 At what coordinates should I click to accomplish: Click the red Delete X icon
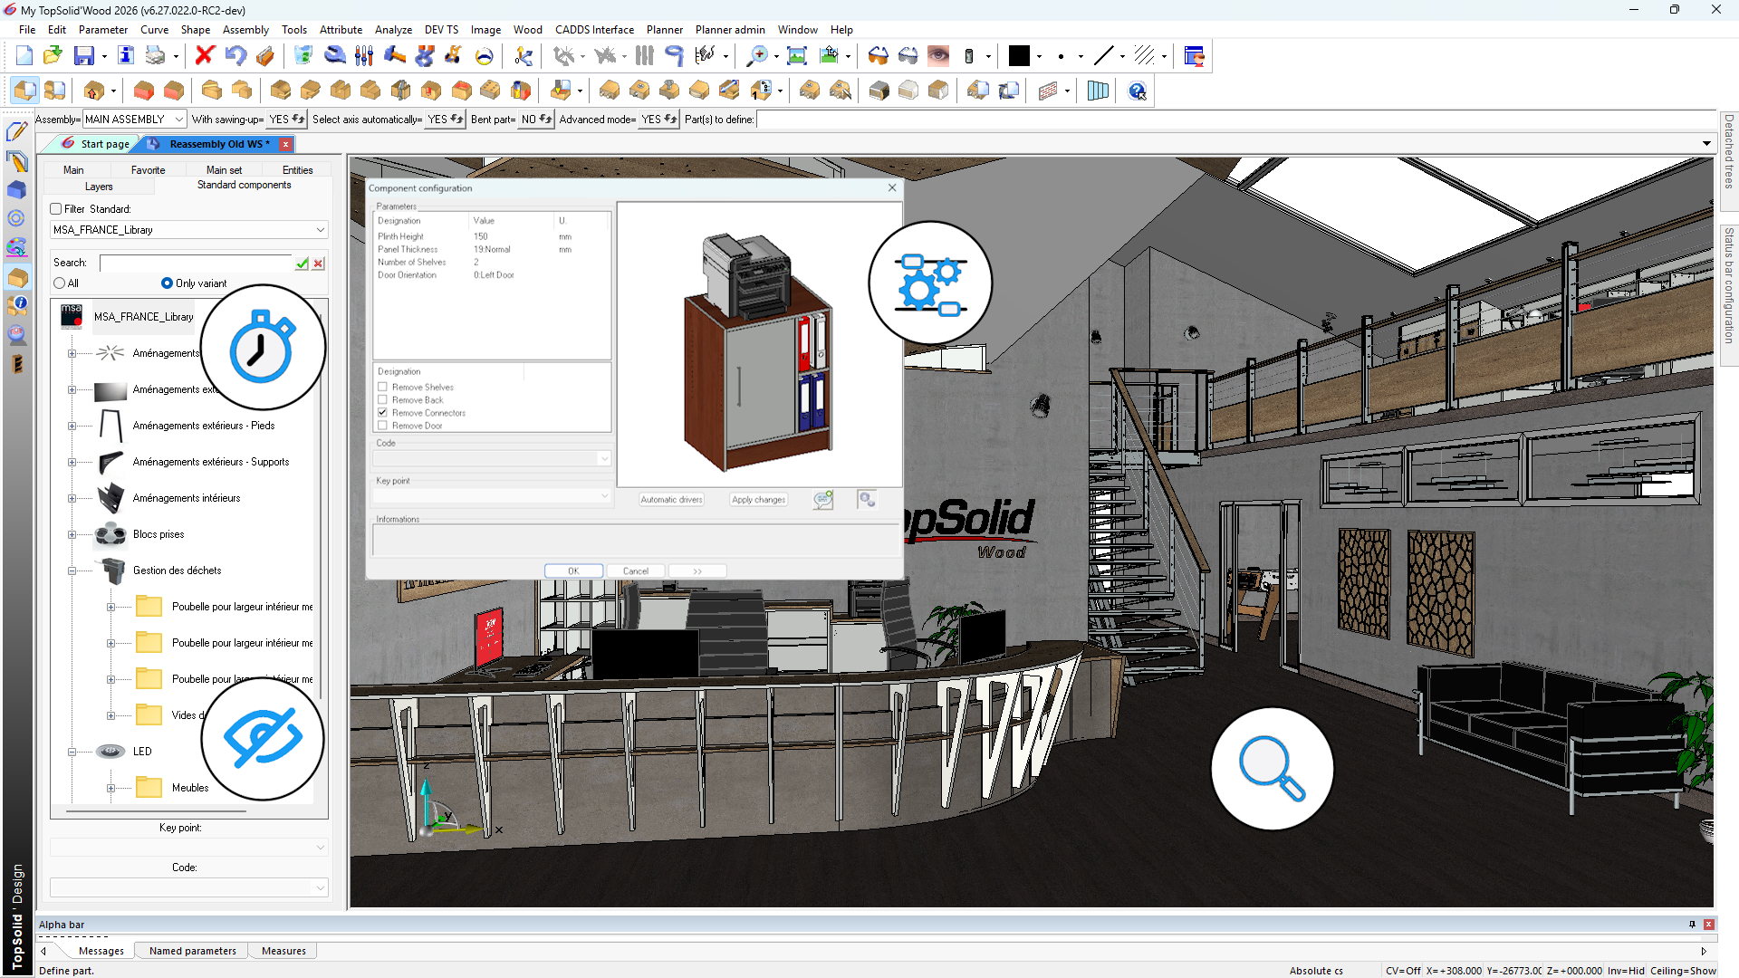205,56
